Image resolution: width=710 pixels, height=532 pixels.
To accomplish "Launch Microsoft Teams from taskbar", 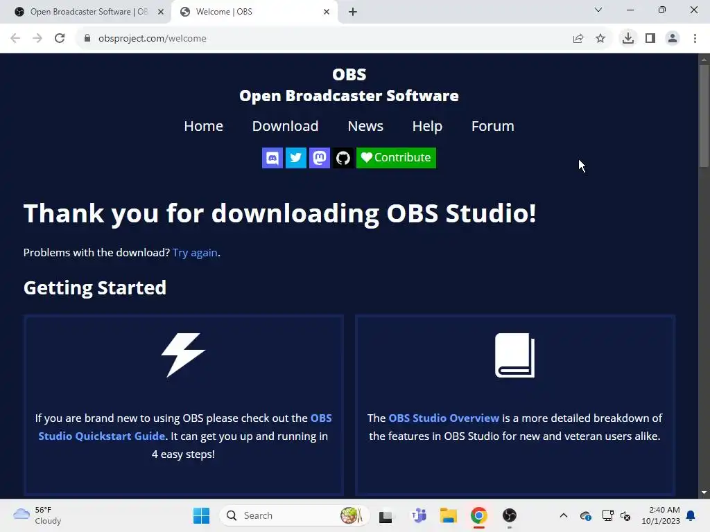I will (x=419, y=515).
